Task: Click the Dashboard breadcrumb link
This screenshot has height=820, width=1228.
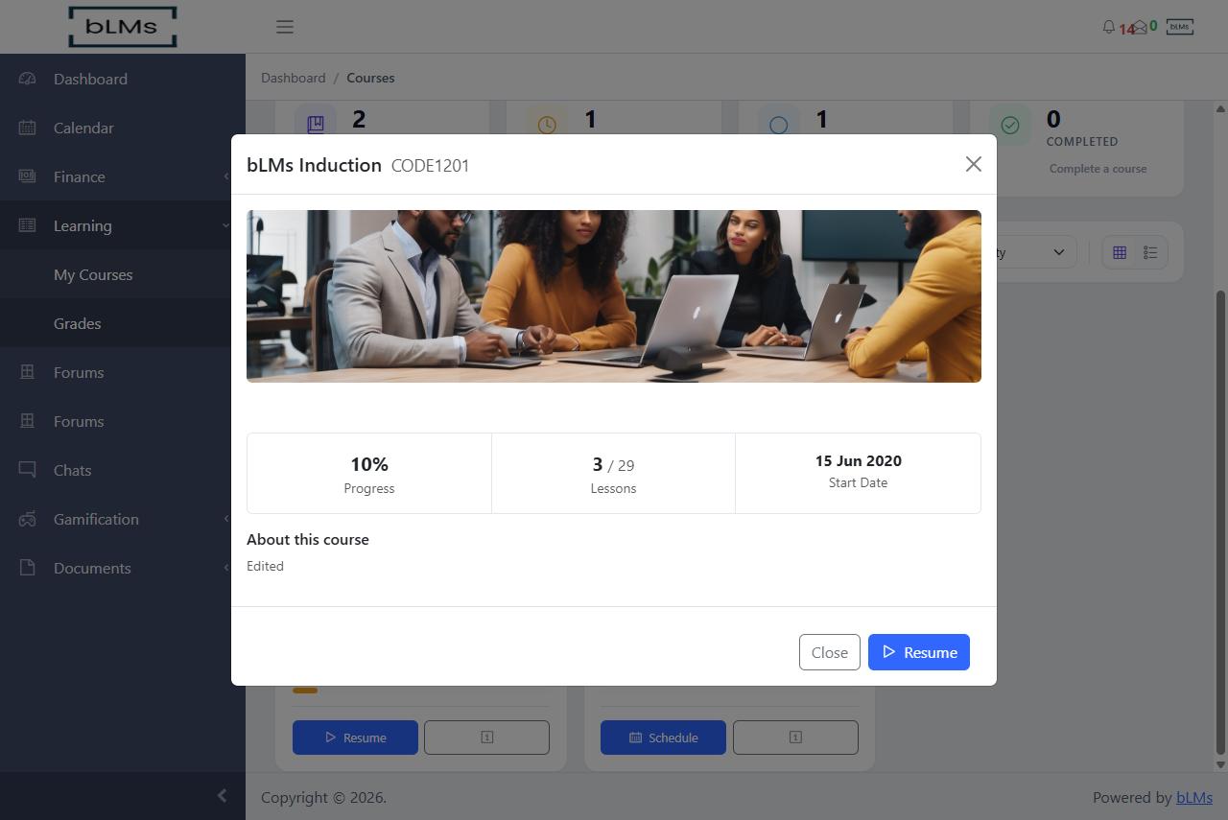Action: (293, 78)
